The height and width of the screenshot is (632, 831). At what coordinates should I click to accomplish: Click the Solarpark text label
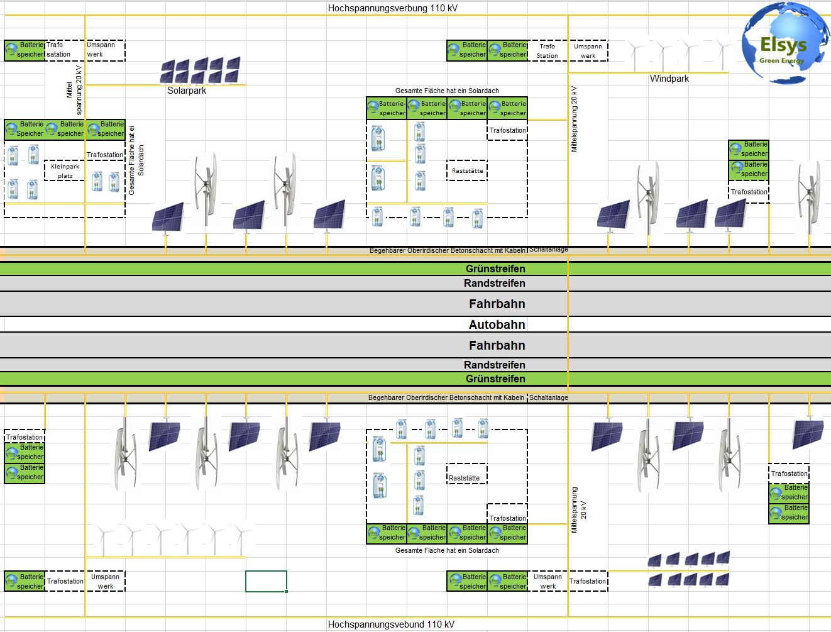pyautogui.click(x=187, y=91)
